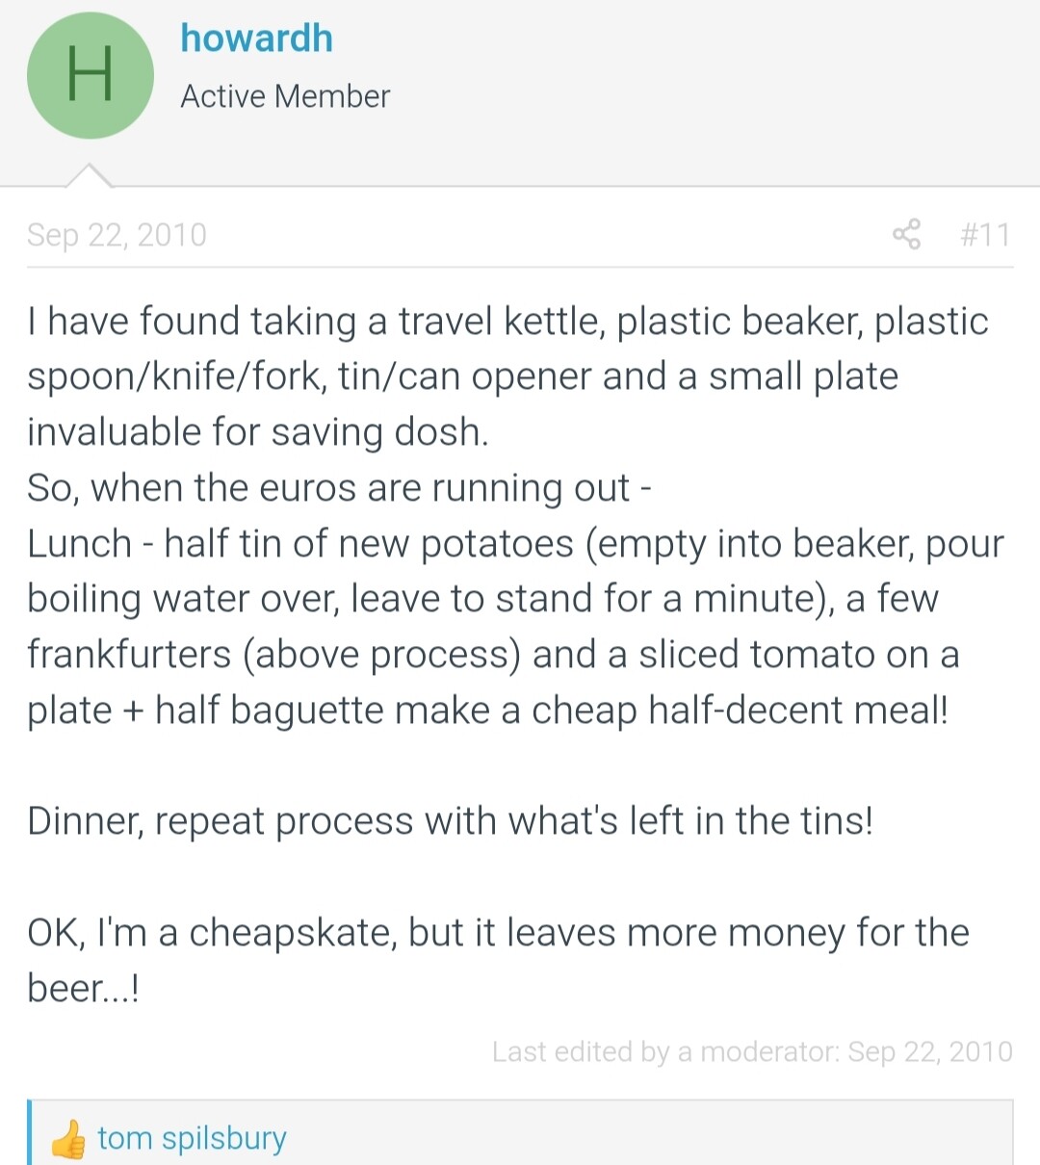Click empty area of the likes bar
Viewport: 1040px width, 1165px height.
pyautogui.click(x=655, y=1138)
